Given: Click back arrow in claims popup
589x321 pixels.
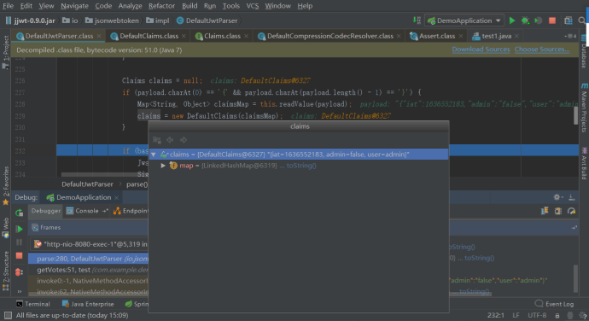Looking at the screenshot, I should point(170,140).
